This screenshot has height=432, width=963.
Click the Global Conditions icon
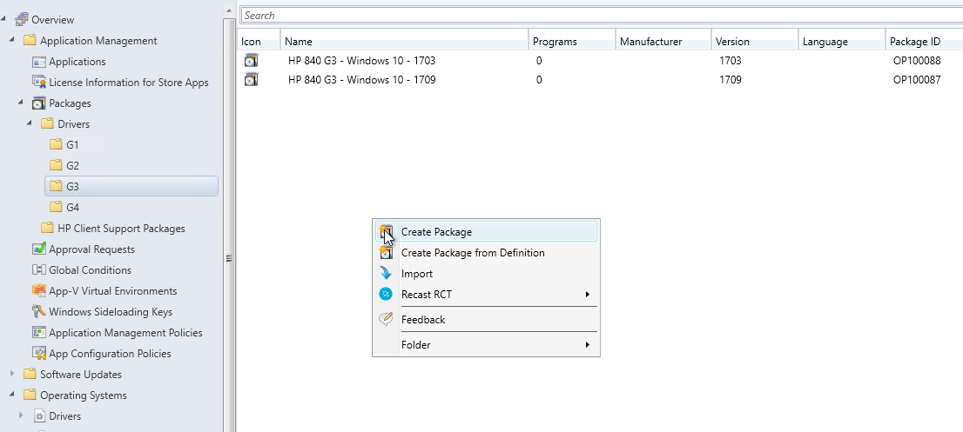(x=38, y=270)
